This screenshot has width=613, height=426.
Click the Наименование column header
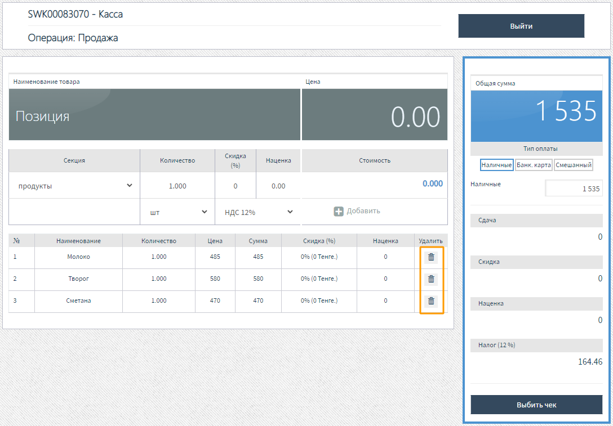[78, 241]
